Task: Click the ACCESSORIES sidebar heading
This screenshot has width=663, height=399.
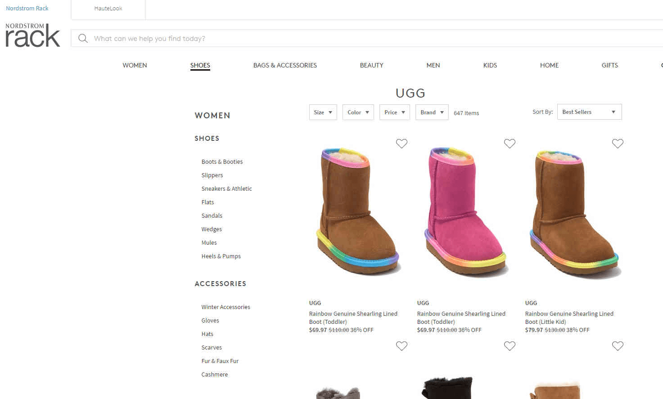Action: tap(220, 283)
